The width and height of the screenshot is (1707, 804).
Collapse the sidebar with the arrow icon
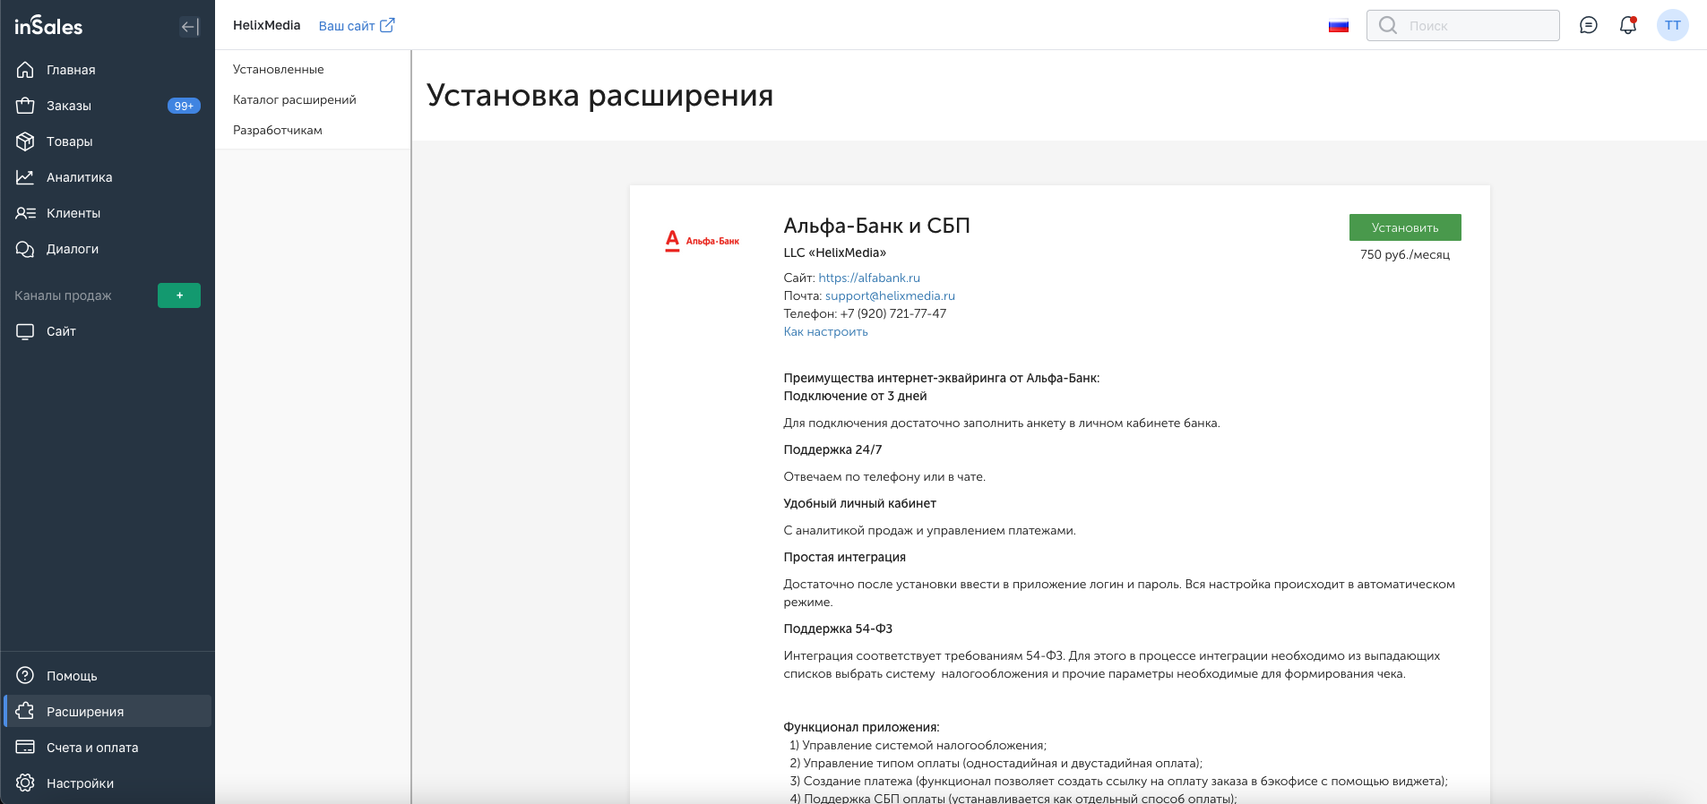tap(189, 27)
